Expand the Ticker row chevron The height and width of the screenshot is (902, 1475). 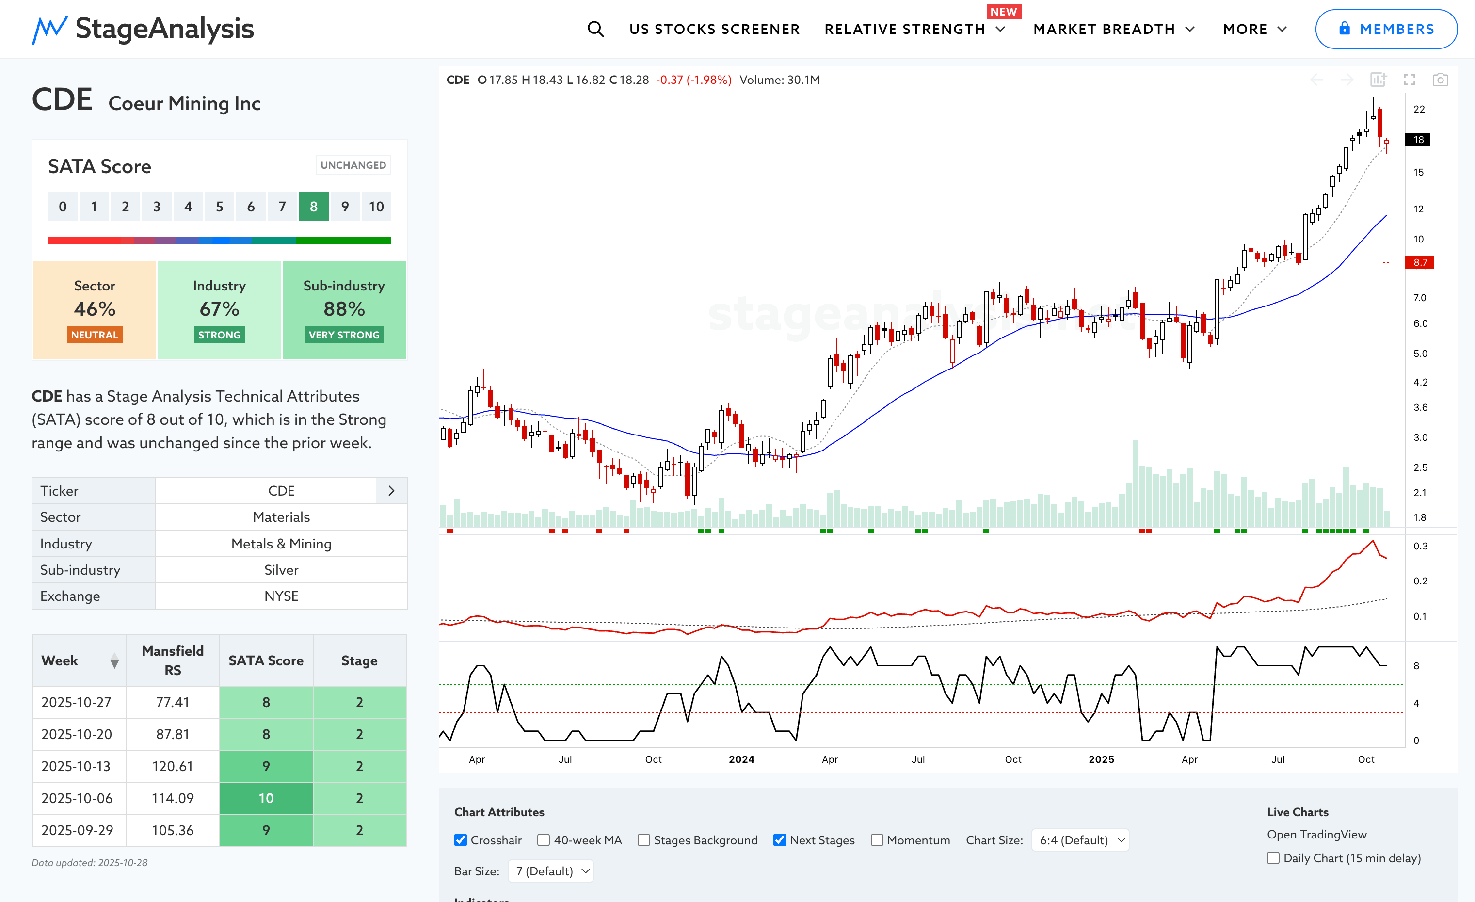click(391, 491)
